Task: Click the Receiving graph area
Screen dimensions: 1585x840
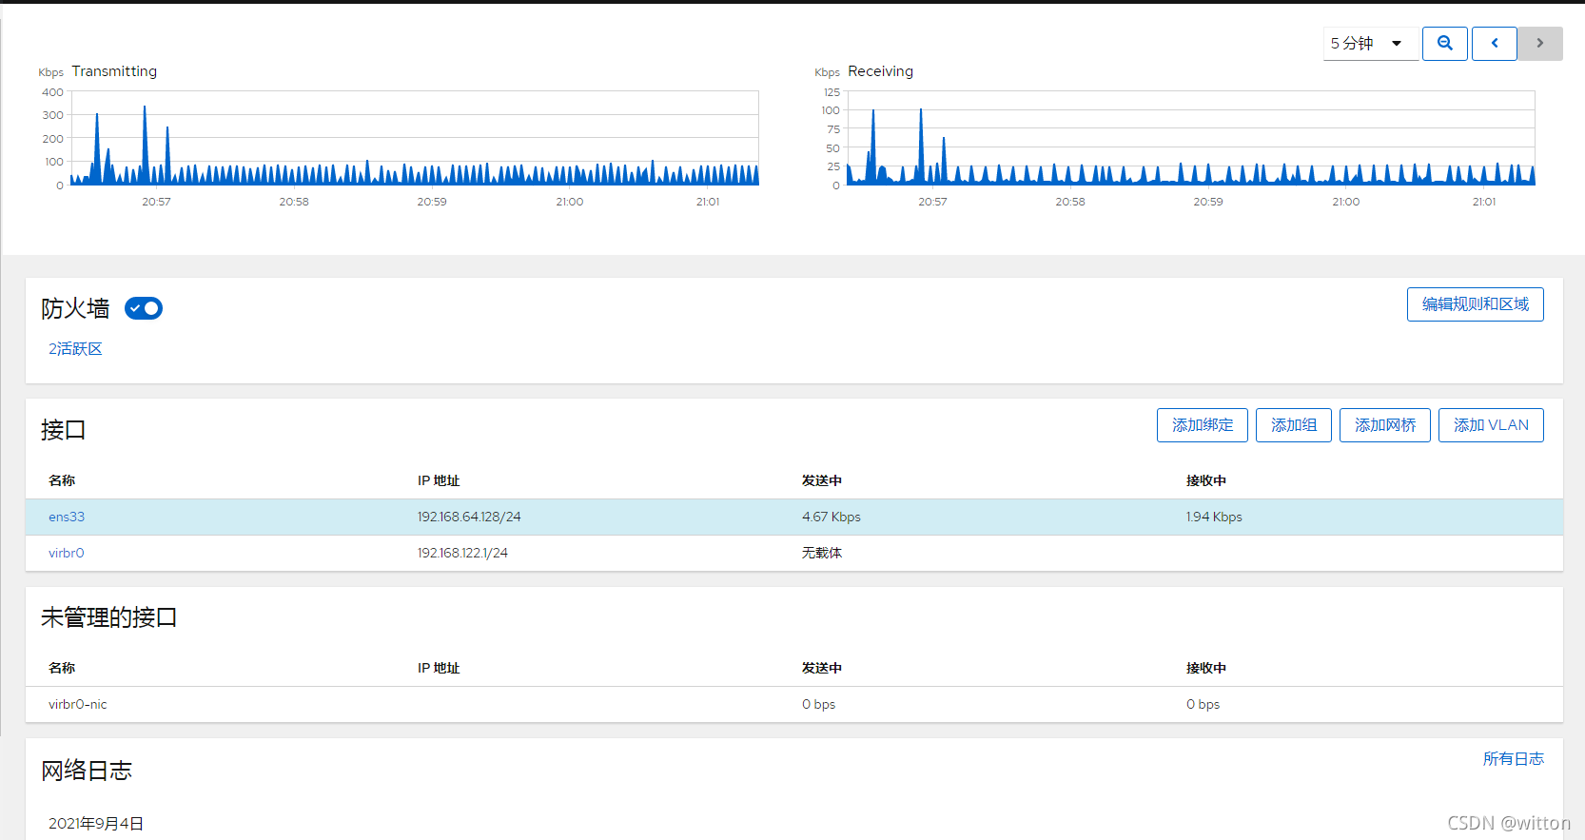Action: coord(1190,138)
